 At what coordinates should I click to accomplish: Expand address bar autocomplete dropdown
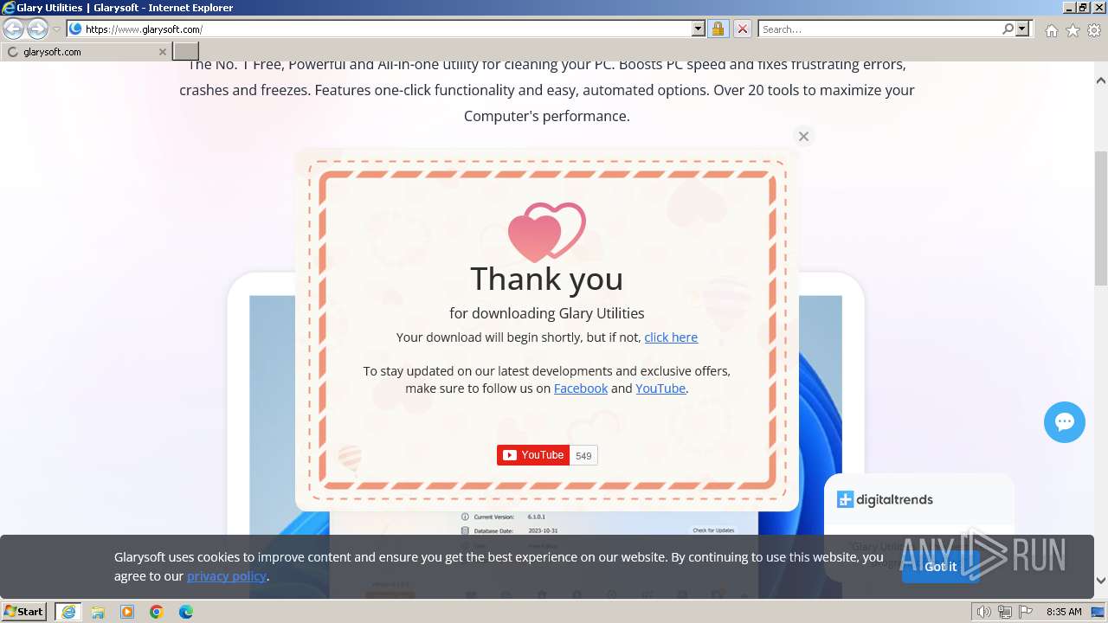(699, 29)
